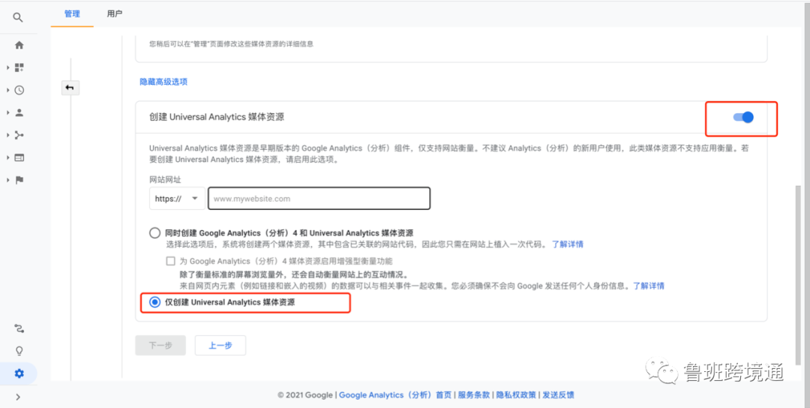This screenshot has width=810, height=408.
Task: Switch to the 管理 tab
Action: pos(72,14)
